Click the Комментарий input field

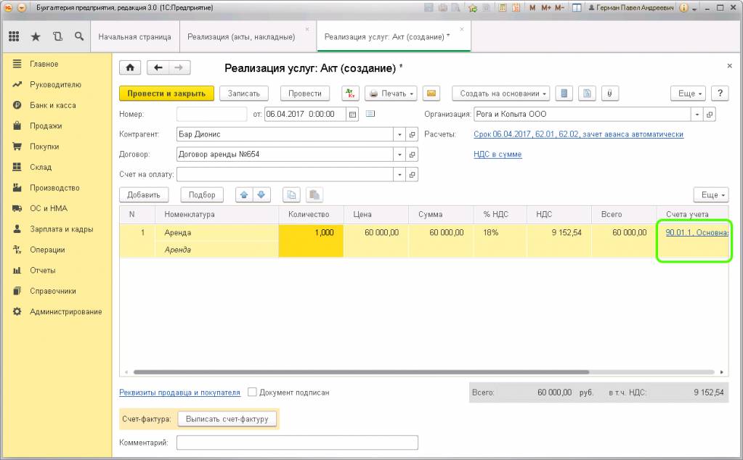click(297, 443)
